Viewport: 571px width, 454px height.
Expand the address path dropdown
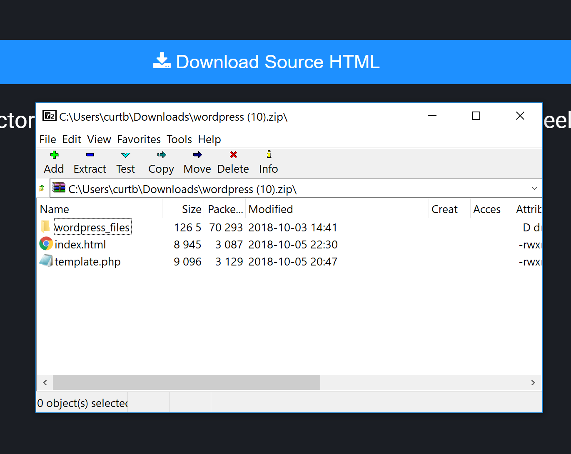click(534, 189)
